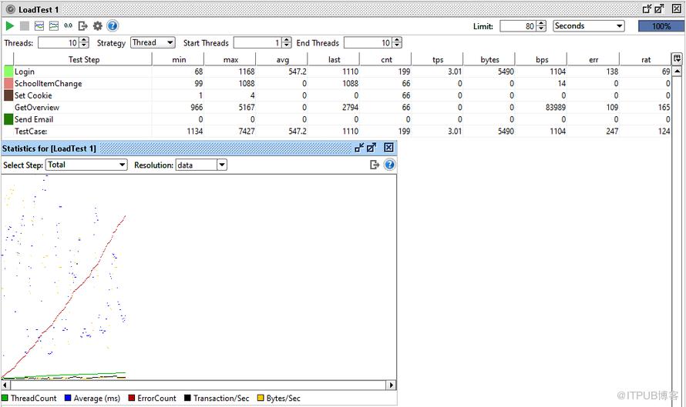Maximize the LoadTest 1 window
This screenshot has width=686, height=407.
point(659,8)
